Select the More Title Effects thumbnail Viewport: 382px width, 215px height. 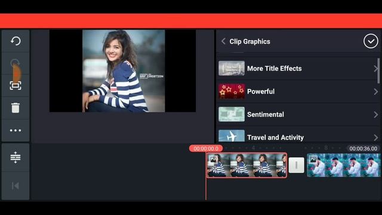click(x=232, y=68)
